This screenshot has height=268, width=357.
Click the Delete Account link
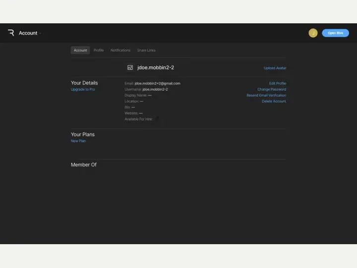(x=274, y=101)
